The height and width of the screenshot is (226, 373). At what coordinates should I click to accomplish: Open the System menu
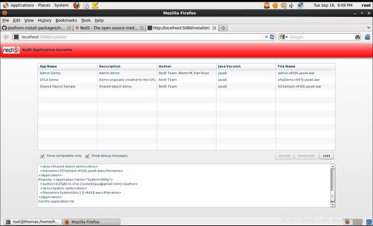(x=61, y=5)
